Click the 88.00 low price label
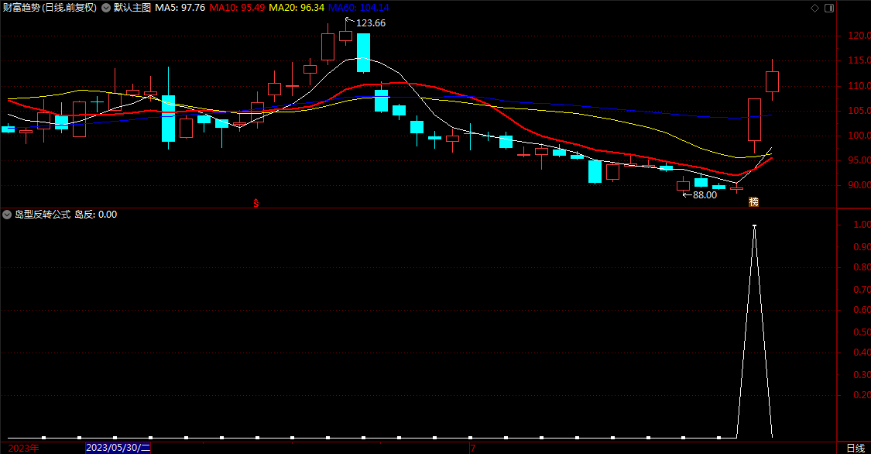 click(x=705, y=195)
